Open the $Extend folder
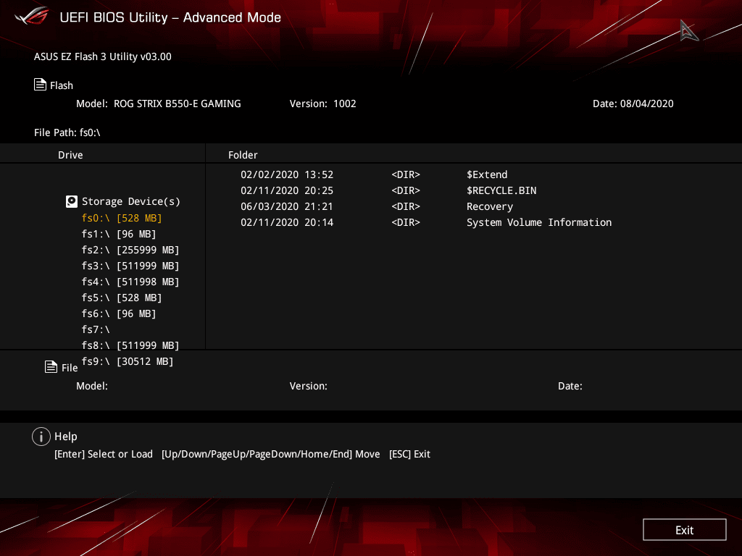The width and height of the screenshot is (742, 556). pyautogui.click(x=487, y=174)
